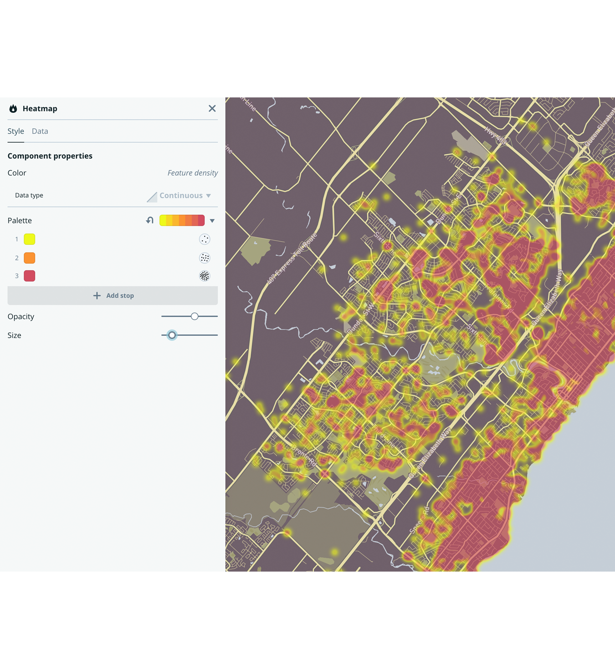Select the Style tab
This screenshot has width=615, height=669.
tap(15, 131)
